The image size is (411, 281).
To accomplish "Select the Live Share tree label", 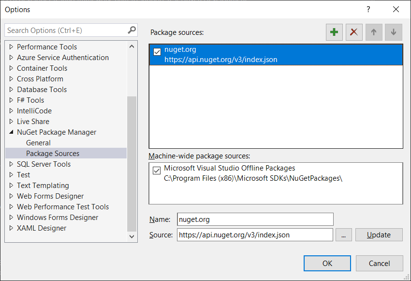I will pyautogui.click(x=33, y=121).
